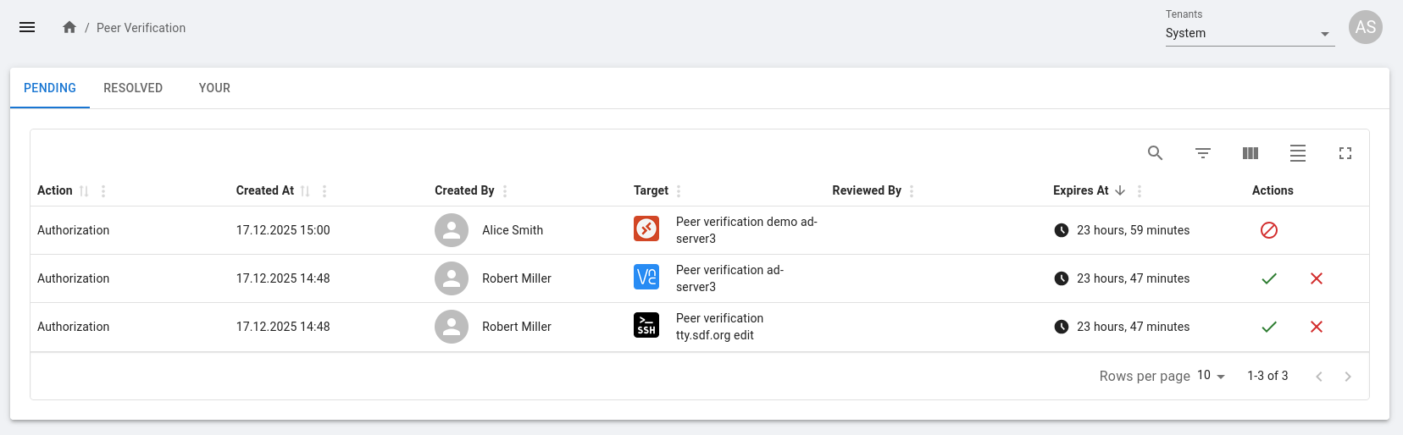The image size is (1403, 435).
Task: Sort table by Created At column
Action: (x=305, y=191)
